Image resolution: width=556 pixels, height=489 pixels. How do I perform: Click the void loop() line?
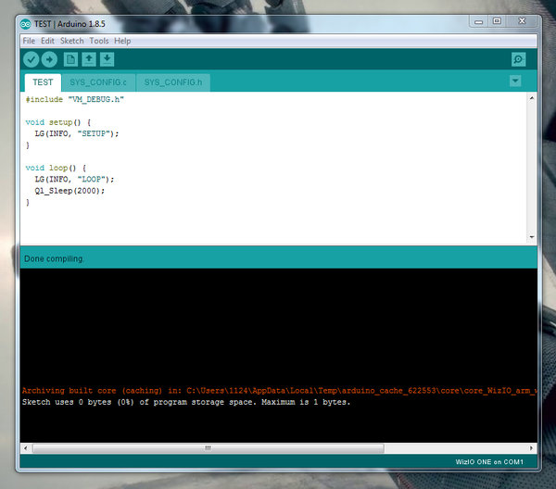pos(56,168)
